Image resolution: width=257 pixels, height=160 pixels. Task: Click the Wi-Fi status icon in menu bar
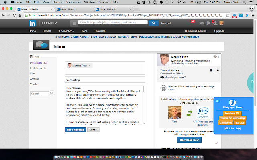[x=178, y=2]
